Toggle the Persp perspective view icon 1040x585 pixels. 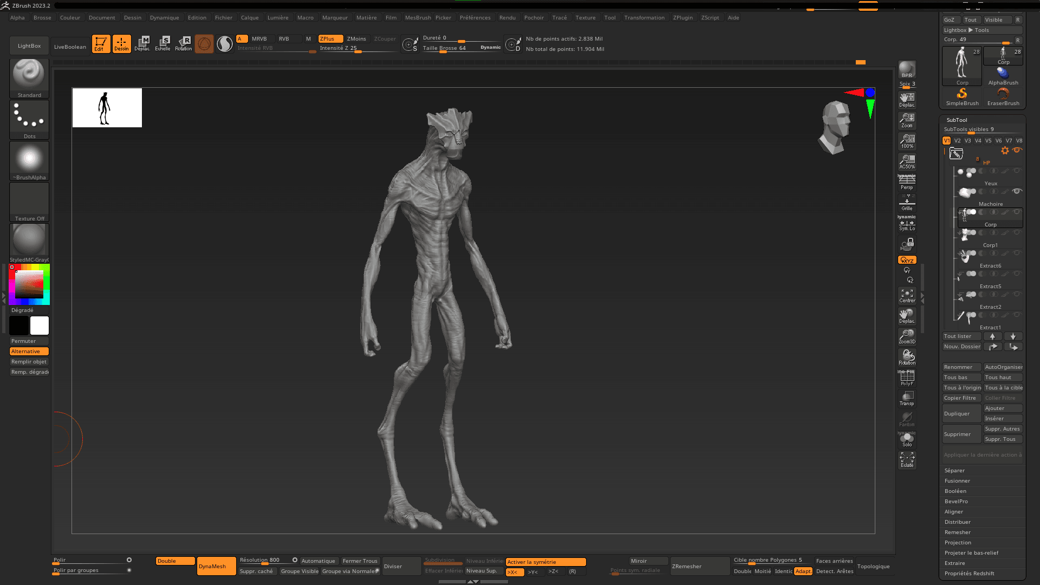coord(907,183)
